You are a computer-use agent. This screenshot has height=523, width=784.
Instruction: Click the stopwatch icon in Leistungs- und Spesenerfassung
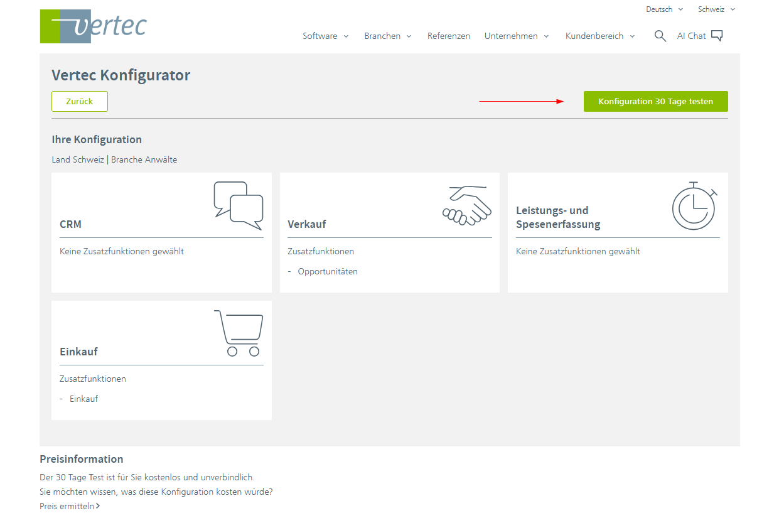695,206
